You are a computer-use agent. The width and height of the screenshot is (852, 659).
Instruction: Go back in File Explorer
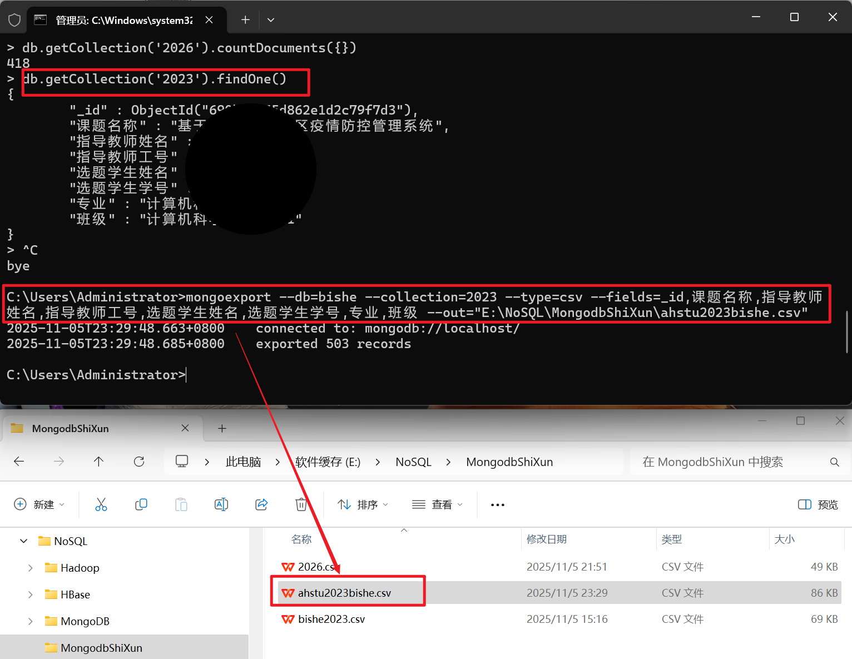[x=19, y=462]
